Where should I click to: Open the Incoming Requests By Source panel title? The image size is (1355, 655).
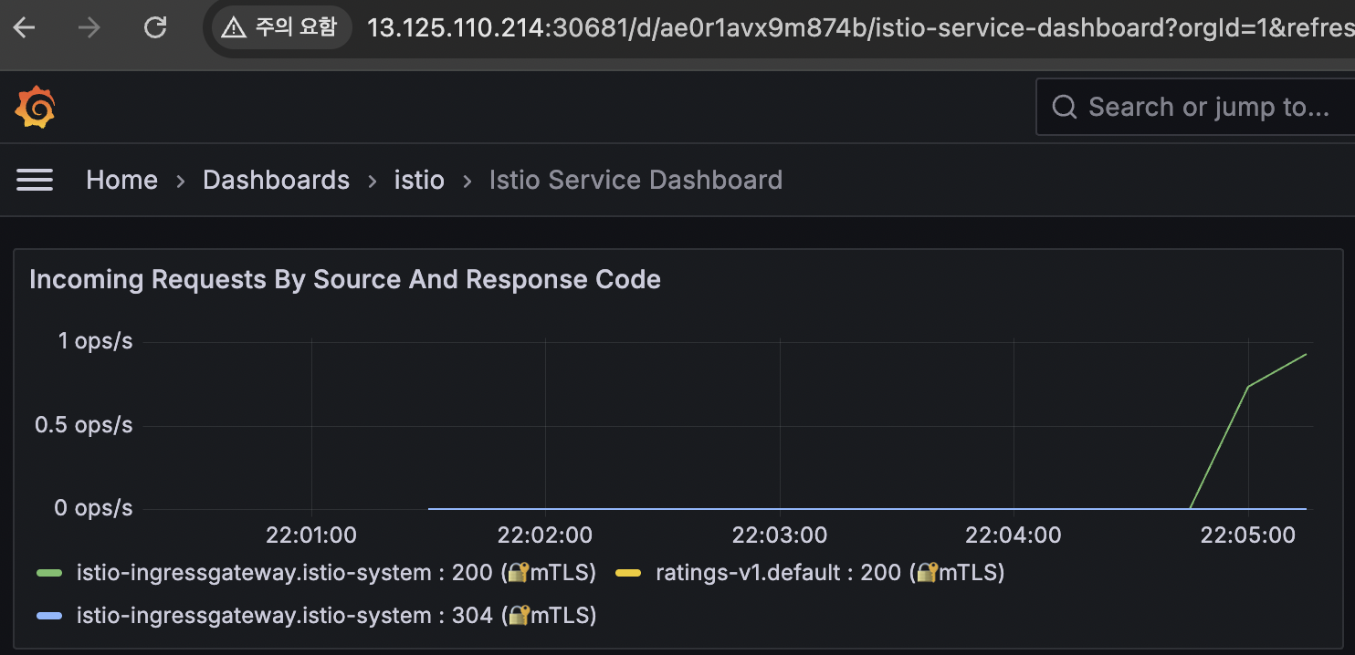(345, 279)
